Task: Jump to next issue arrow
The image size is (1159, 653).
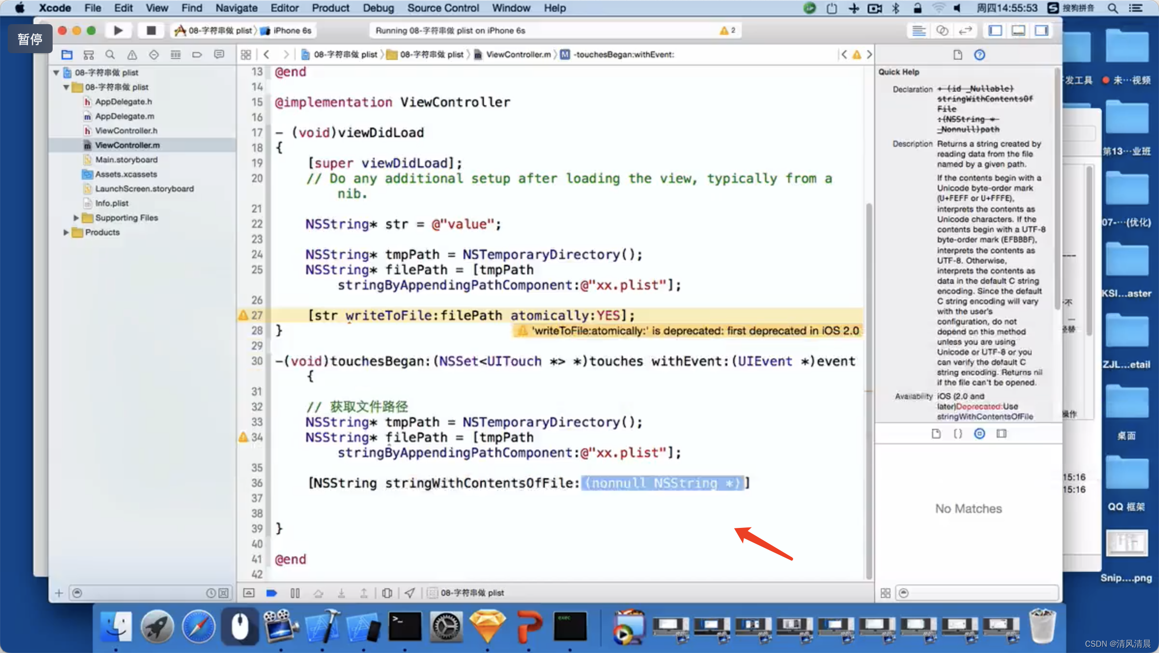Action: (x=869, y=55)
